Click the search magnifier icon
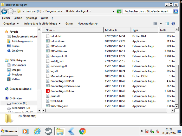This screenshot has width=182, height=136. click(x=175, y=11)
